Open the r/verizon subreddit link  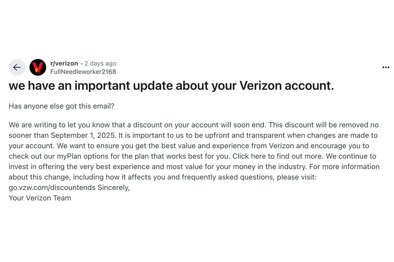click(64, 63)
